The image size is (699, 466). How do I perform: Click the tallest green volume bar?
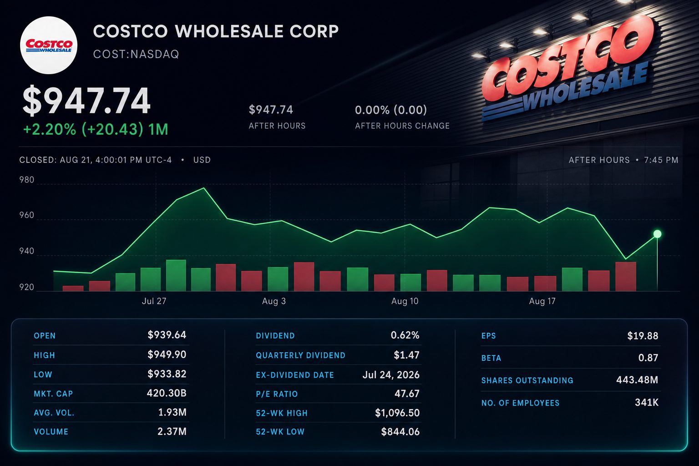point(176,275)
